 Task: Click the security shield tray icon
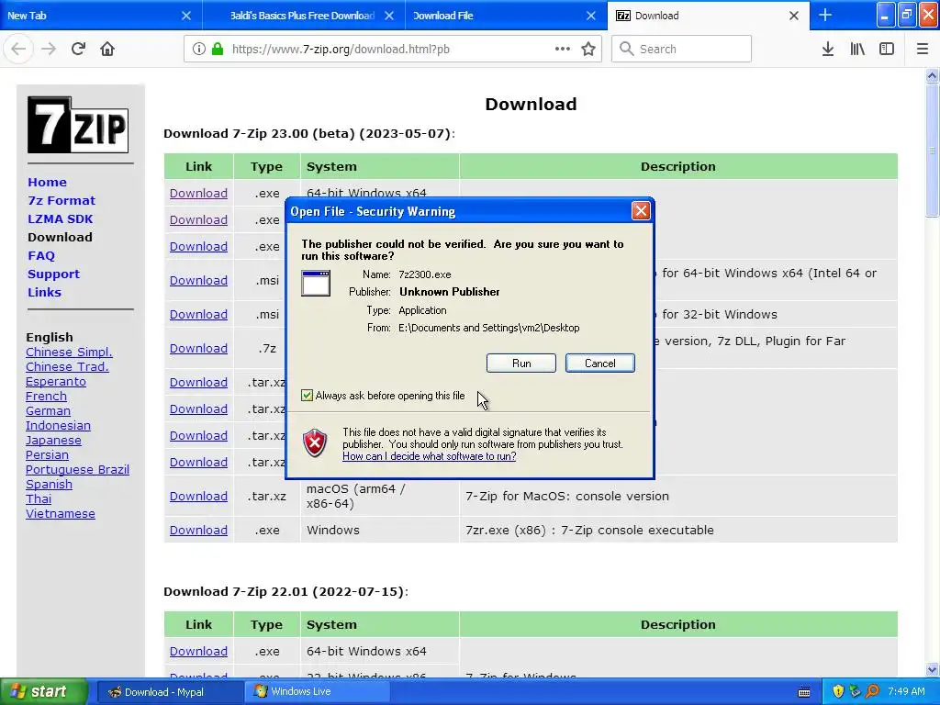(x=838, y=691)
